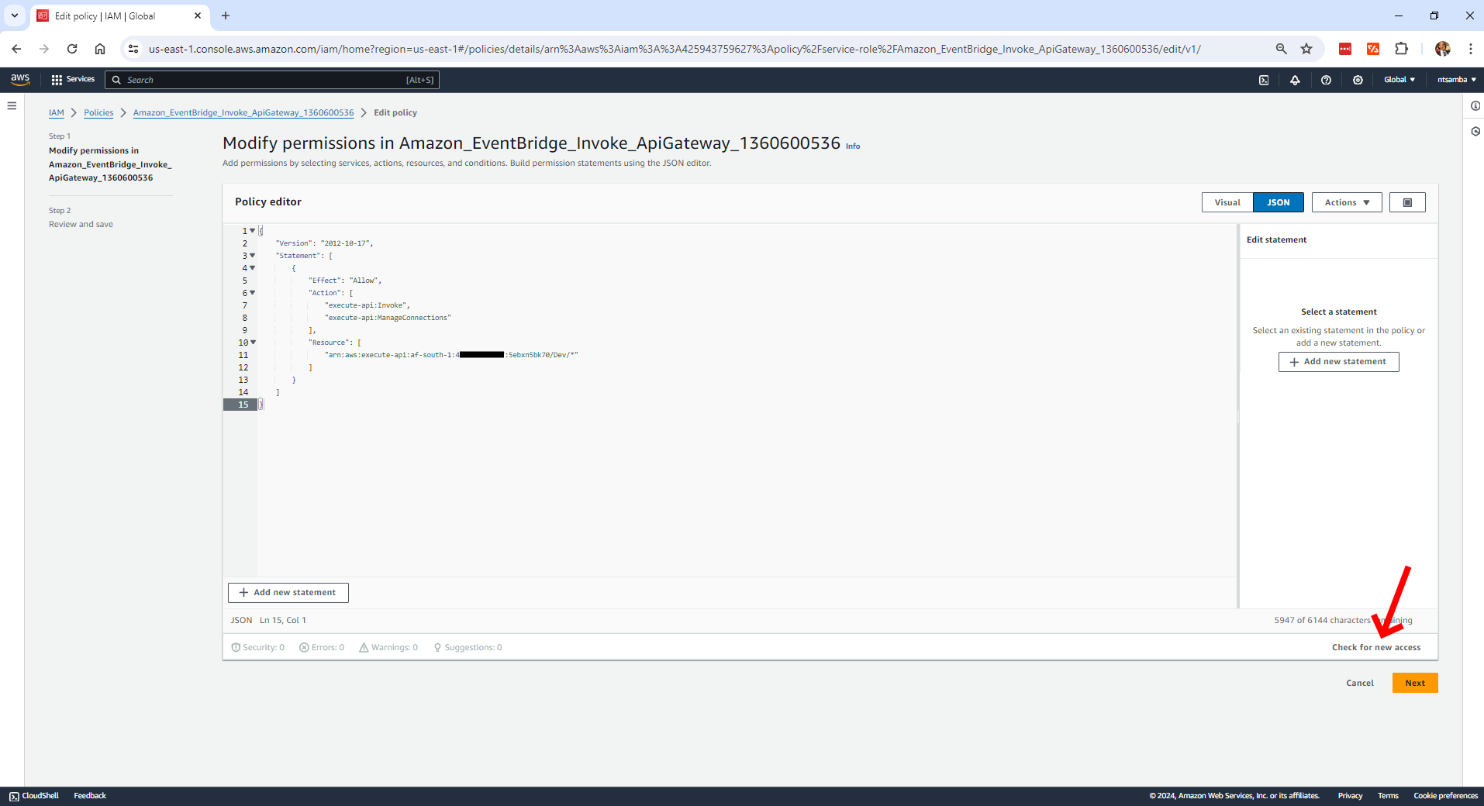This screenshot has width=1484, height=806.
Task: Bookmark this page with the star icon
Action: point(1306,49)
